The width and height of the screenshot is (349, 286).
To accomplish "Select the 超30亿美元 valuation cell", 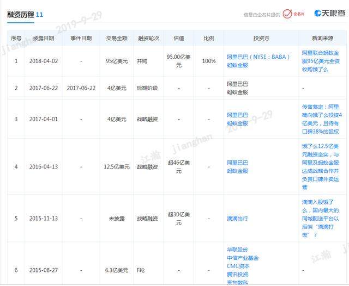I will pos(179,219).
